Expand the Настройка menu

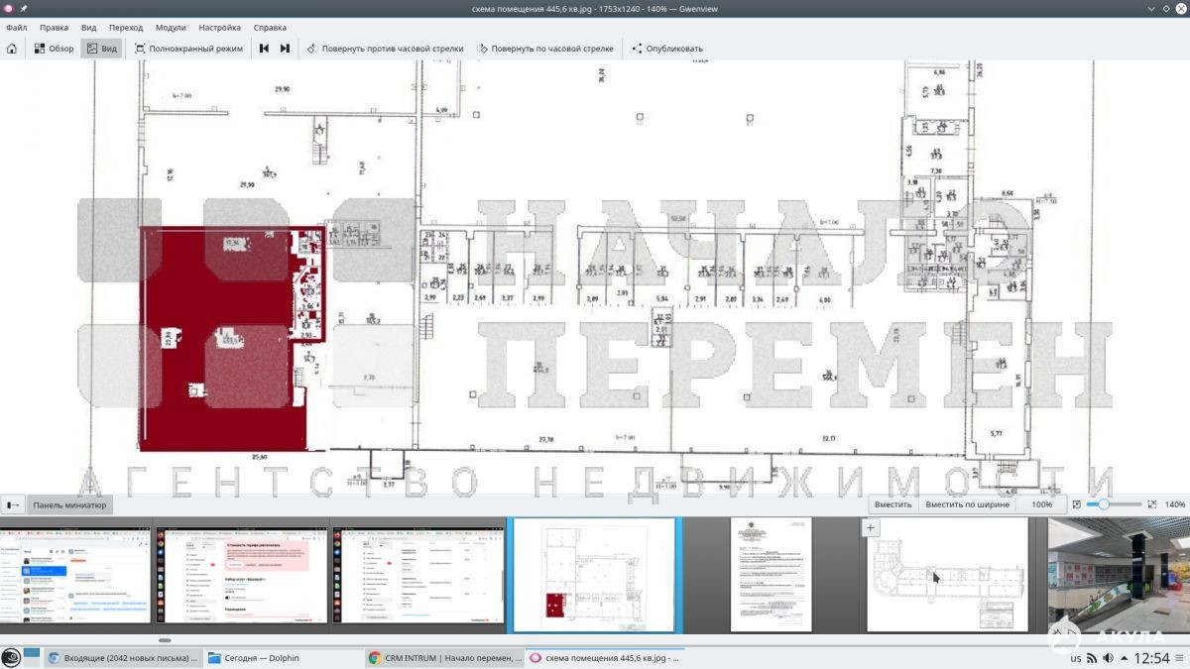(x=219, y=28)
